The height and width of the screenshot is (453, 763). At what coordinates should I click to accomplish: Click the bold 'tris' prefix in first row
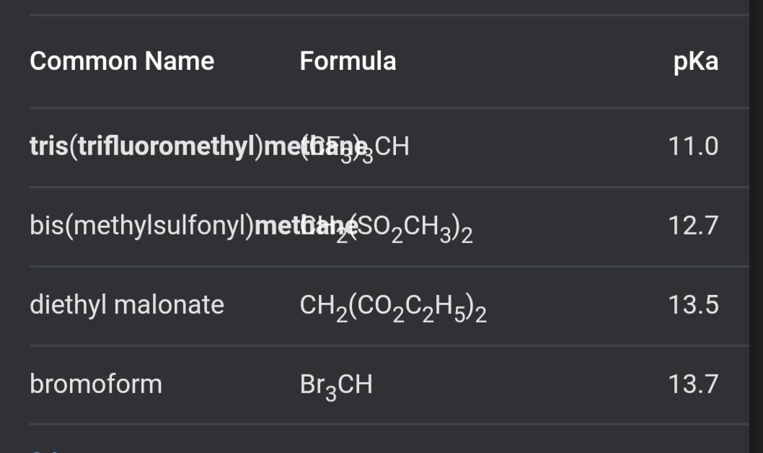(48, 146)
